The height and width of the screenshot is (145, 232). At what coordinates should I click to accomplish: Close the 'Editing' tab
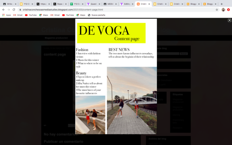(x=132, y=4)
